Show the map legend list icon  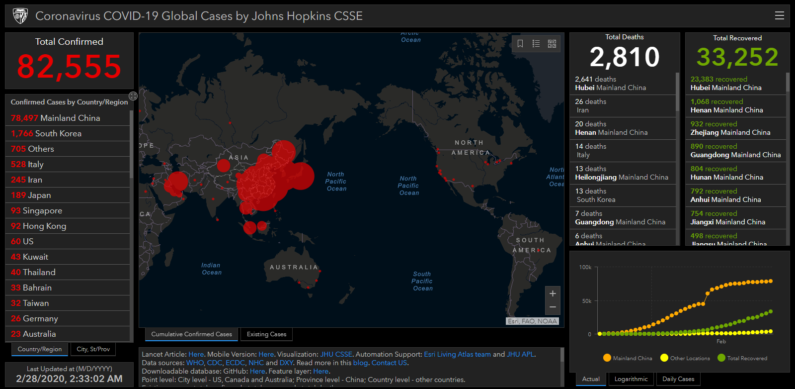[x=536, y=44]
